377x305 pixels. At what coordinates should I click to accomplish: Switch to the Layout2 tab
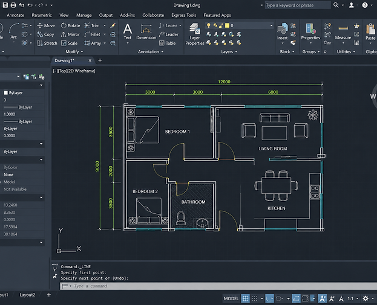(27, 295)
